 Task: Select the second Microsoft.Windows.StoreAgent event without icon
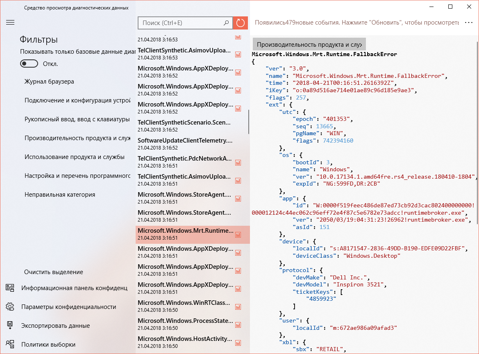click(x=193, y=216)
